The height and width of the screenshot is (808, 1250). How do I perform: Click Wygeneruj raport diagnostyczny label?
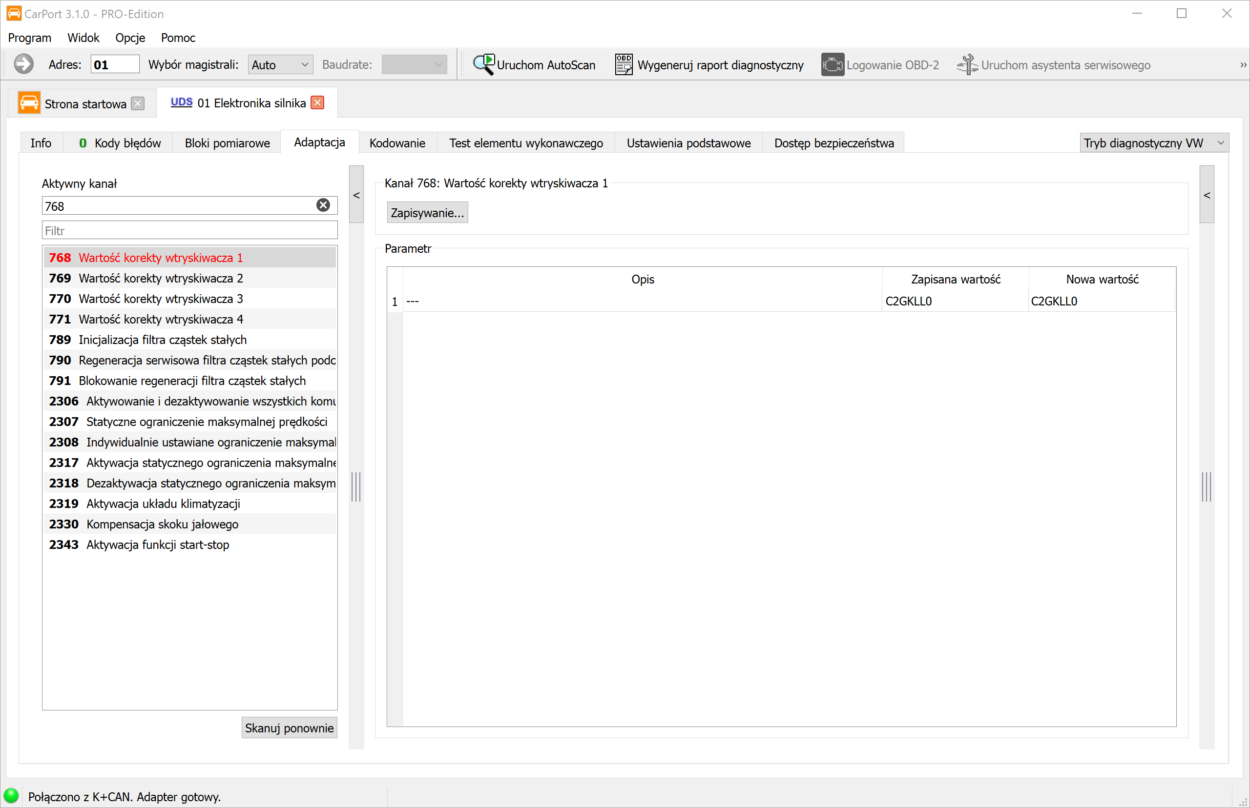point(720,64)
